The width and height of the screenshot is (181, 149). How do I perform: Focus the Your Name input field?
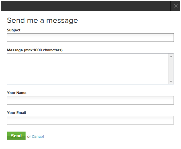tap(90, 100)
